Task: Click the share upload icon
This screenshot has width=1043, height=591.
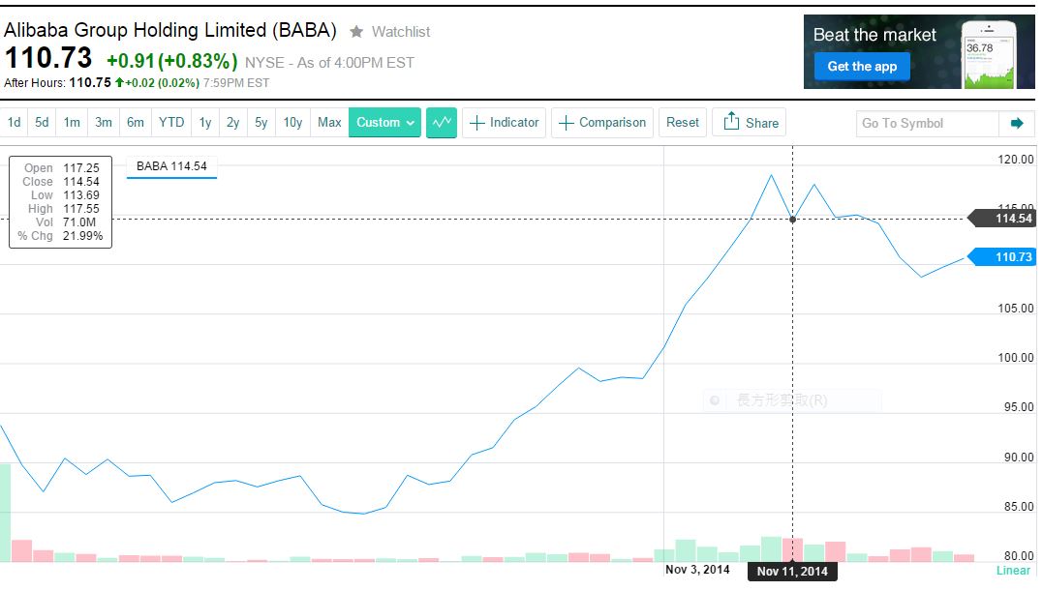Action: tap(731, 121)
